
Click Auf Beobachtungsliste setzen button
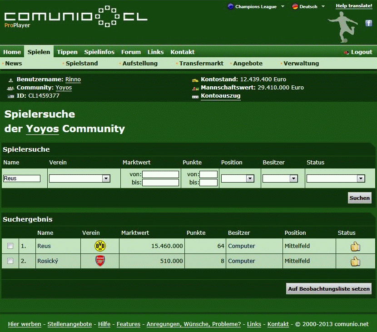click(x=329, y=289)
